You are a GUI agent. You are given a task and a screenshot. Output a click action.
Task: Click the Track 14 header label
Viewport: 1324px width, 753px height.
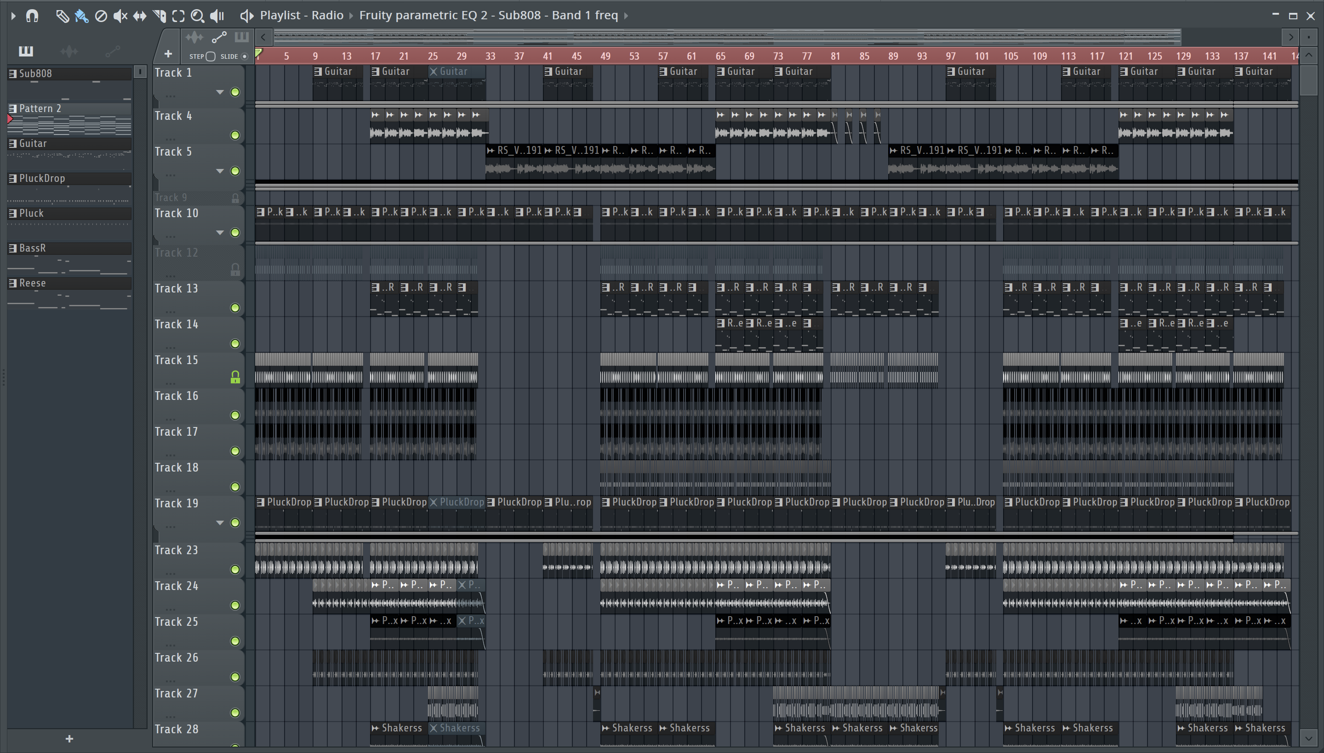point(177,324)
